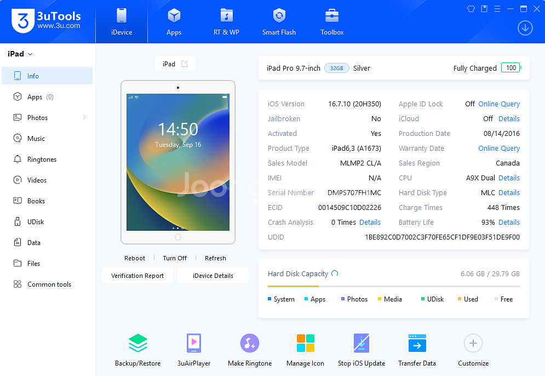
Task: Open the menu list icon in the title bar
Action: point(497,9)
